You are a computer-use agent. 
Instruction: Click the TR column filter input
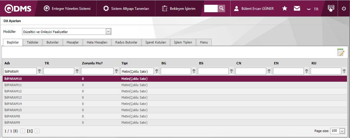coord(59,71)
